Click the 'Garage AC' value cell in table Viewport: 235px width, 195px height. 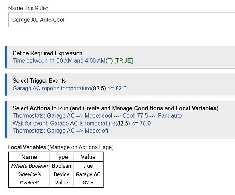click(88, 174)
